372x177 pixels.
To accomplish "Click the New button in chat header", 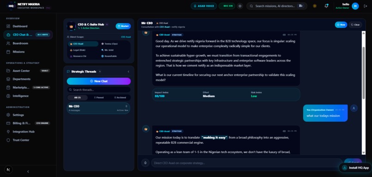I will coord(341,24).
